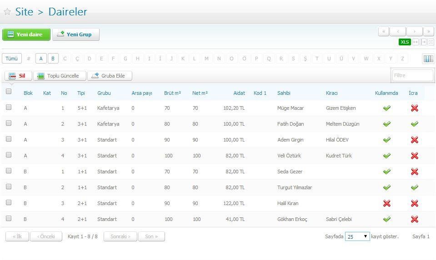This screenshot has height=260, width=436.
Task: Click the bottom « İlk pagination button
Action: [17, 236]
